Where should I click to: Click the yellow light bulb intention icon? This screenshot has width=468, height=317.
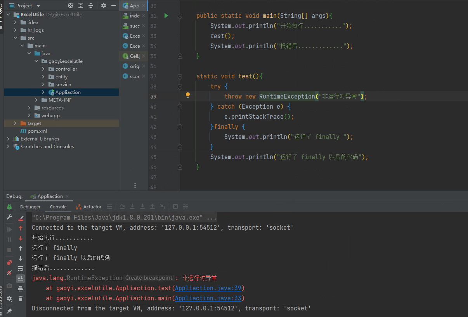point(188,95)
